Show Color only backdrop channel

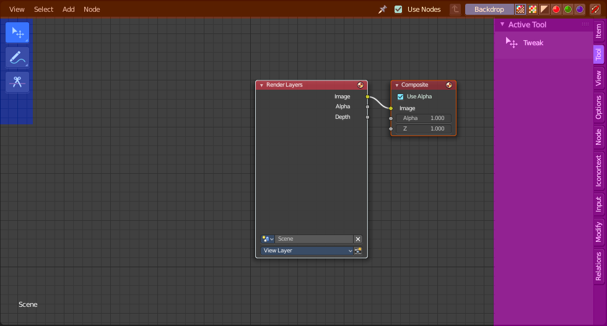pyautogui.click(x=532, y=9)
